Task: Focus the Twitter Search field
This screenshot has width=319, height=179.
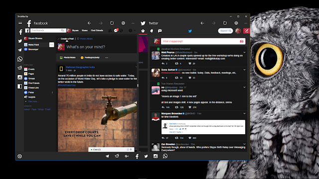Action: coord(225,31)
